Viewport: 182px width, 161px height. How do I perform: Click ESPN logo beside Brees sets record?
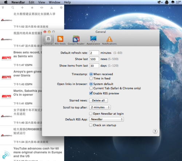(x=7, y=58)
